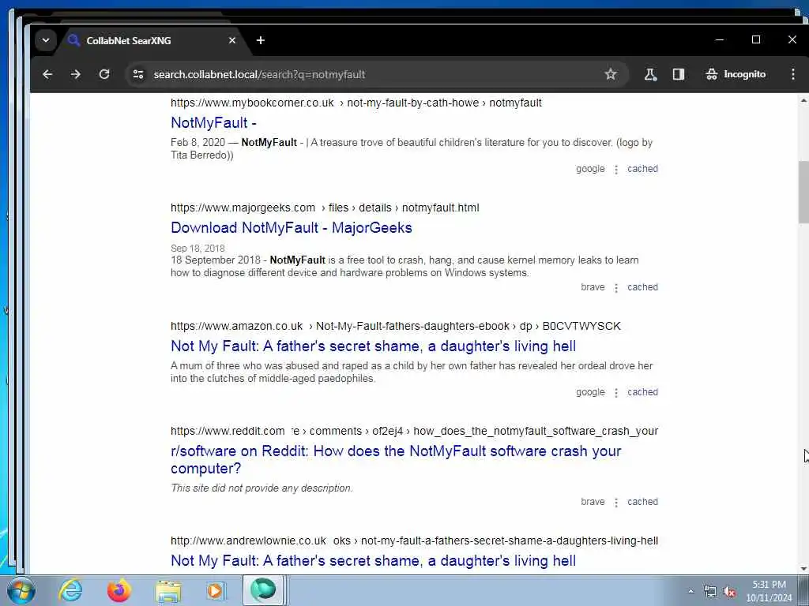Open three-dot options beside mybookcorner cached
The image size is (809, 606).
(616, 170)
